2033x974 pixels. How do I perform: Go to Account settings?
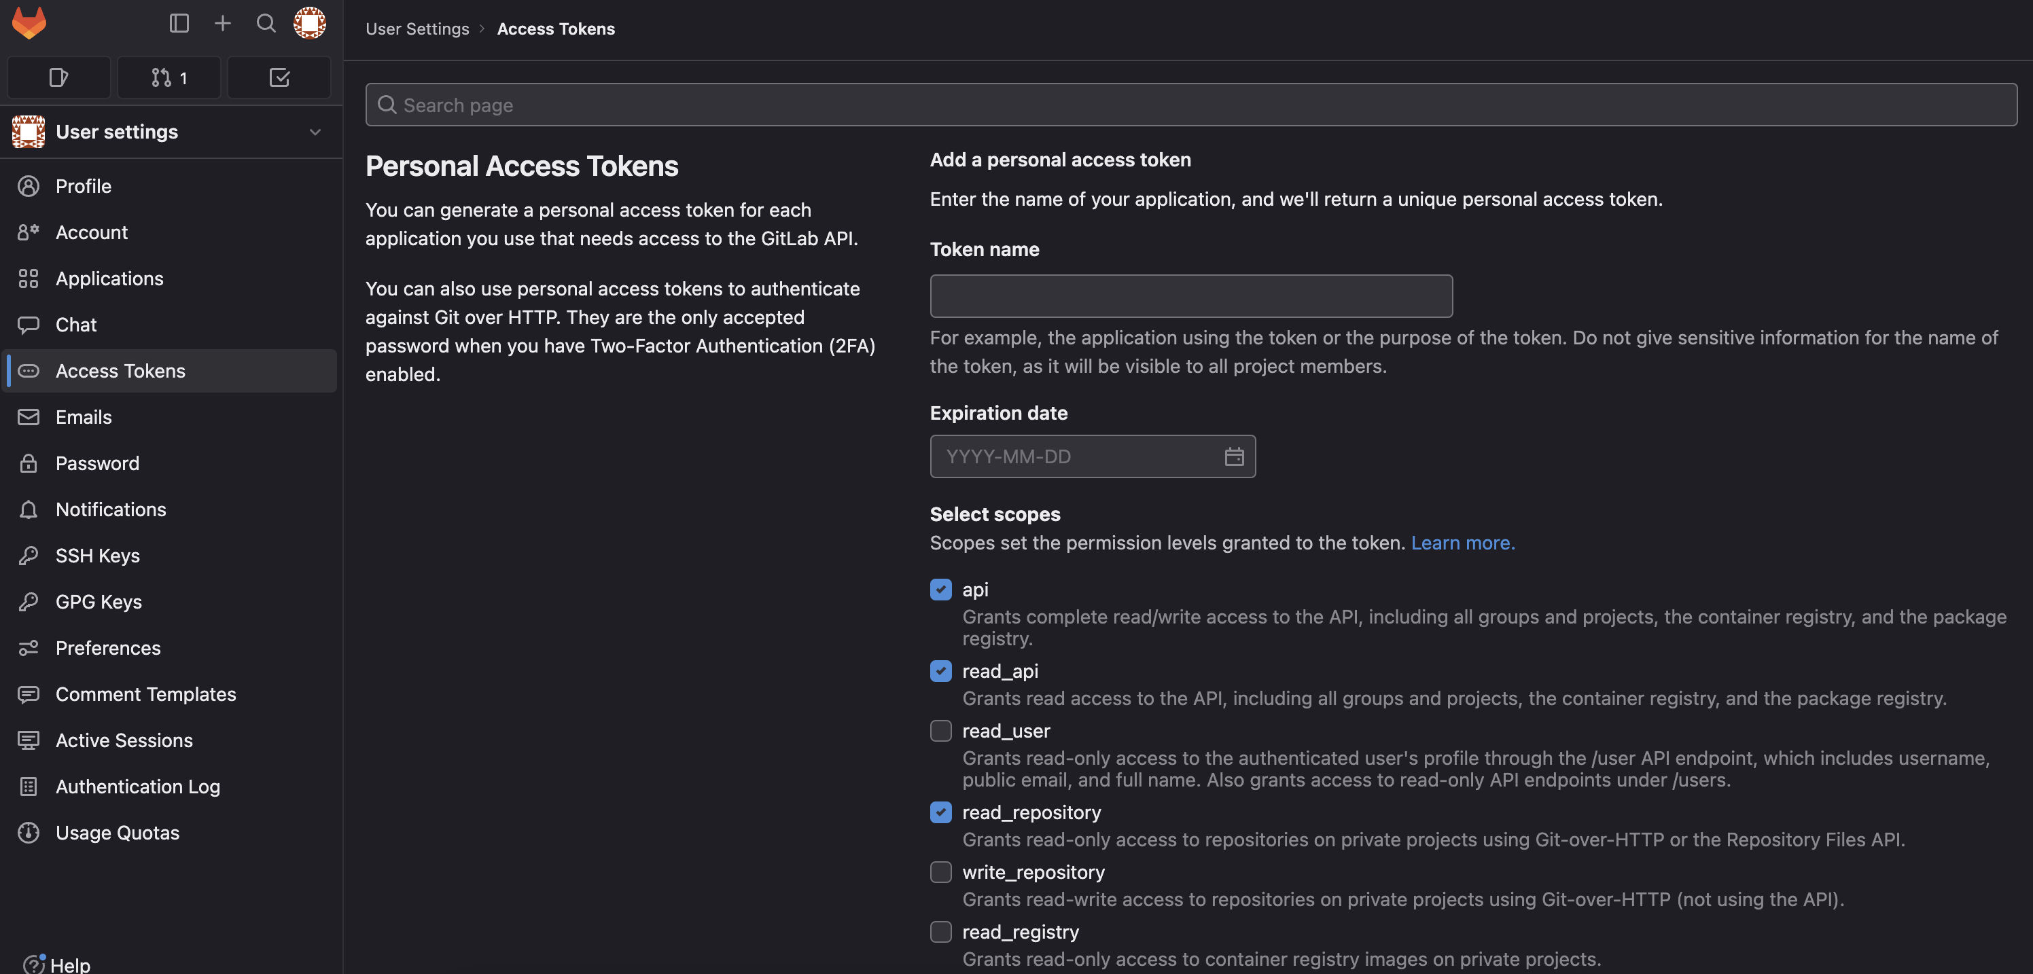click(170, 232)
